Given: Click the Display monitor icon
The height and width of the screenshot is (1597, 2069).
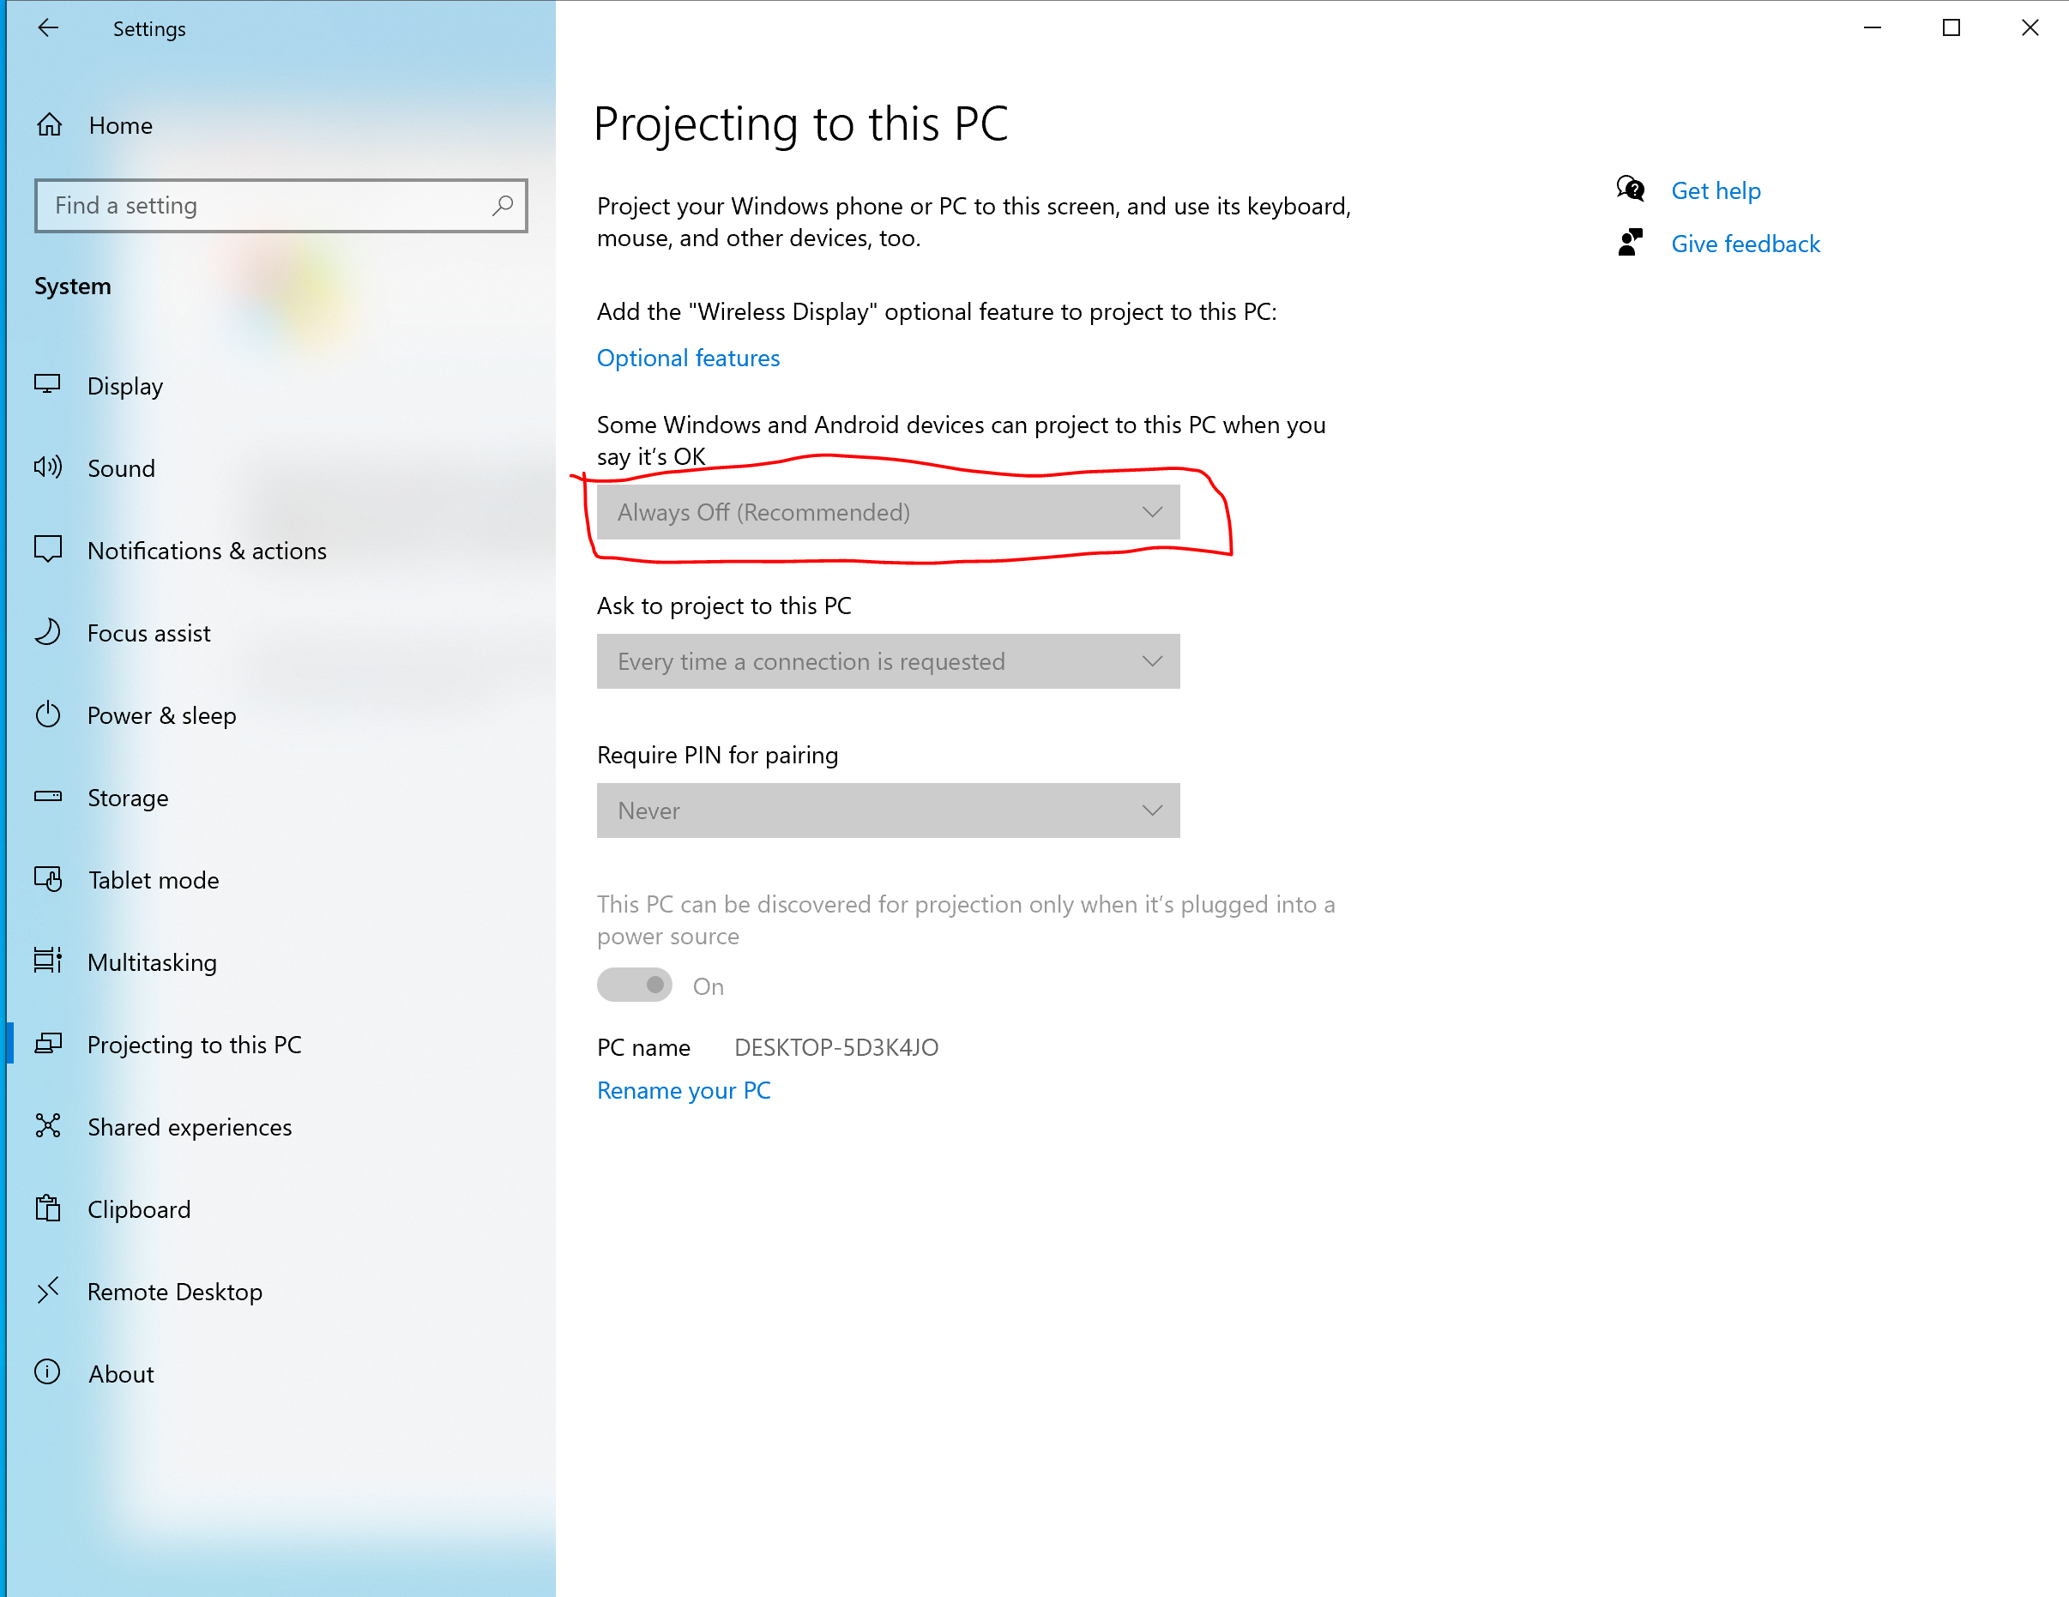Looking at the screenshot, I should point(47,384).
